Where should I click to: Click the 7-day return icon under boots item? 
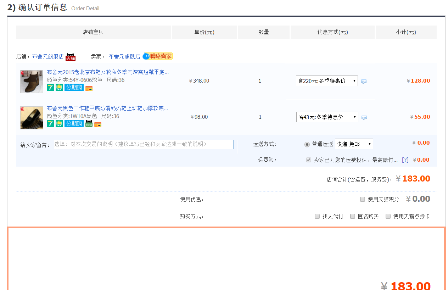point(50,88)
